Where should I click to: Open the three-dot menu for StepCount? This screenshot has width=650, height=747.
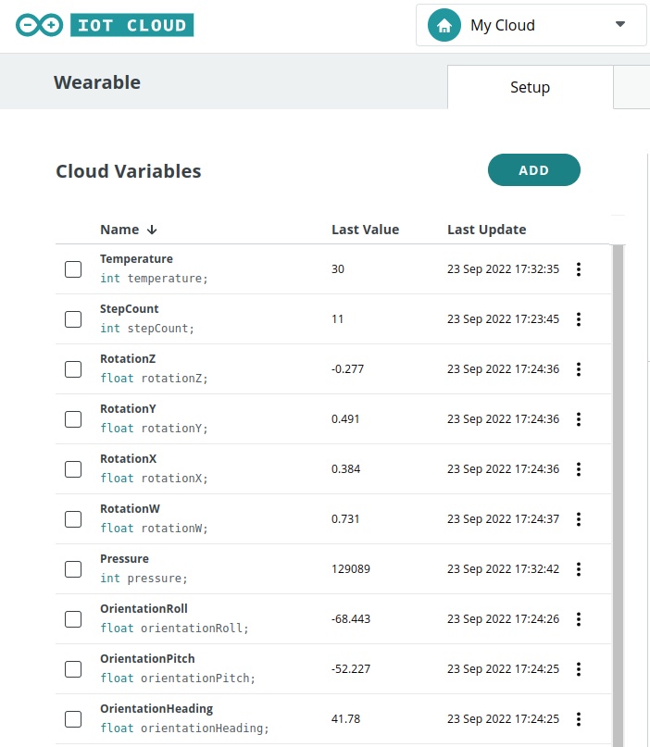tap(579, 319)
